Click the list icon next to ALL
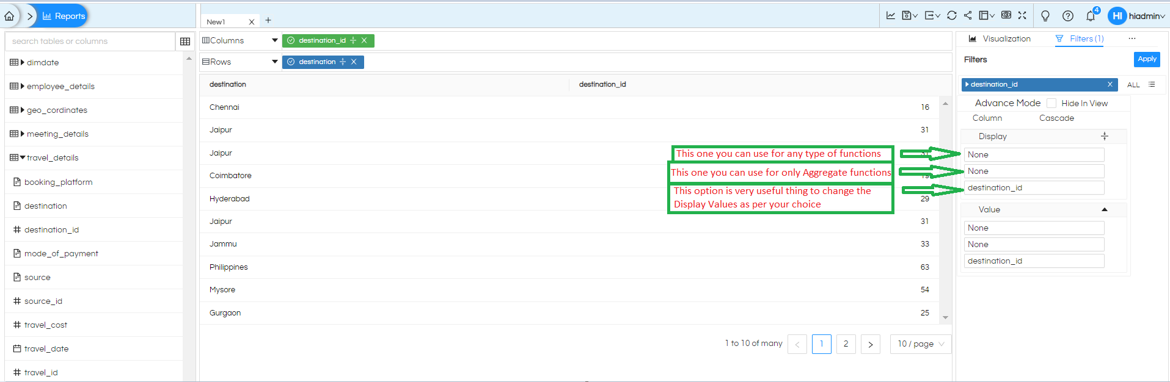The width and height of the screenshot is (1170, 382). (x=1152, y=84)
